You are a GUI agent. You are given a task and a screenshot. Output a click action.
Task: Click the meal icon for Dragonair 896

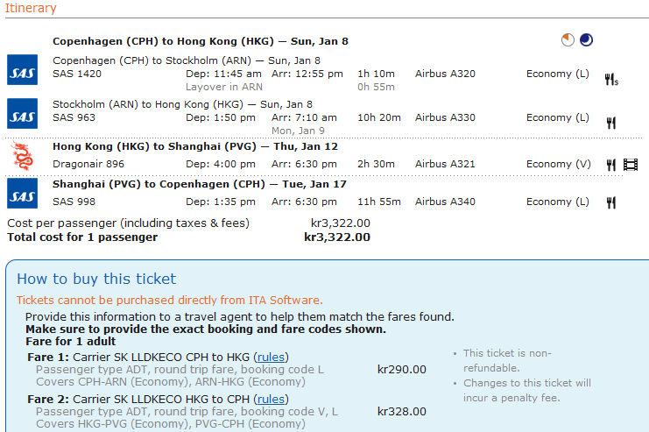[611, 164]
